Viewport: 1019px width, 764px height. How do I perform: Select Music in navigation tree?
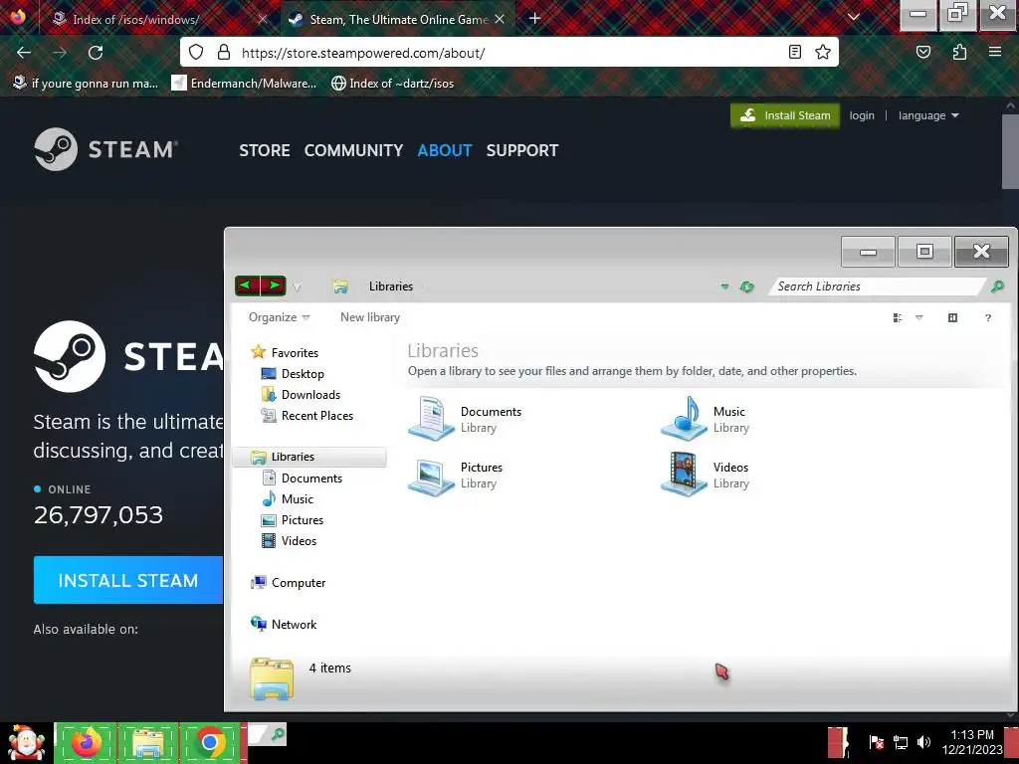[x=288, y=499]
